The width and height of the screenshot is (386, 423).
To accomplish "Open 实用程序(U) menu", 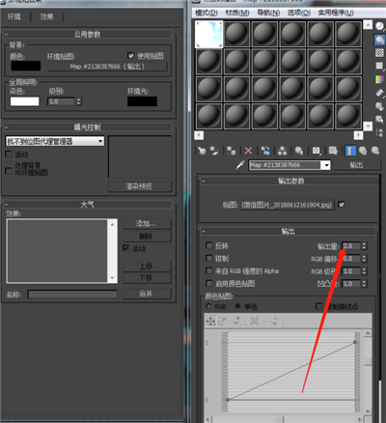I will (x=336, y=13).
